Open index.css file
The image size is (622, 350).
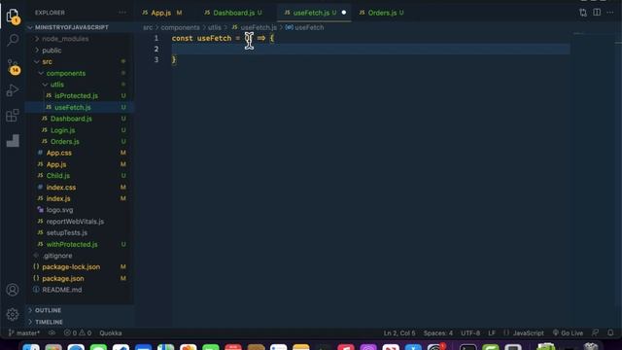(60, 188)
